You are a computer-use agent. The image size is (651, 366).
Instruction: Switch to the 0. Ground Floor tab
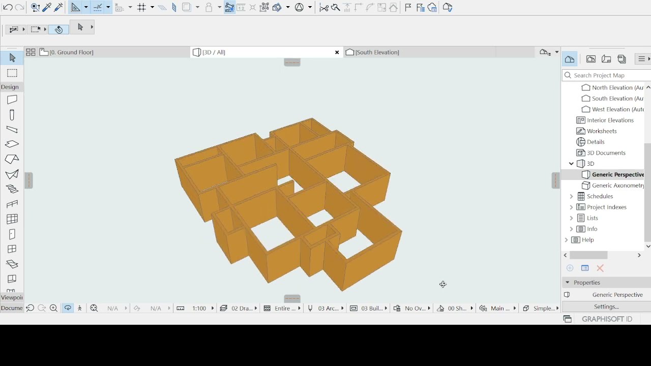113,52
